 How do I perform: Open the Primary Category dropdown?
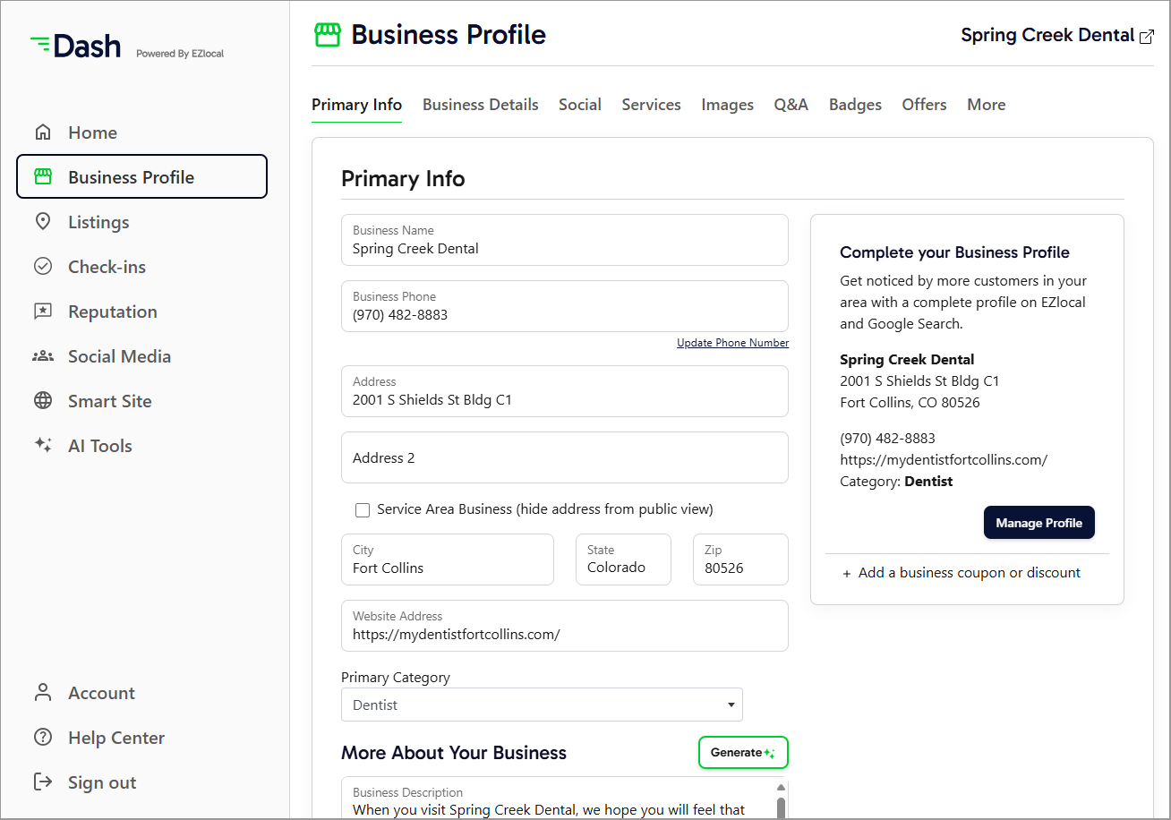(x=542, y=705)
